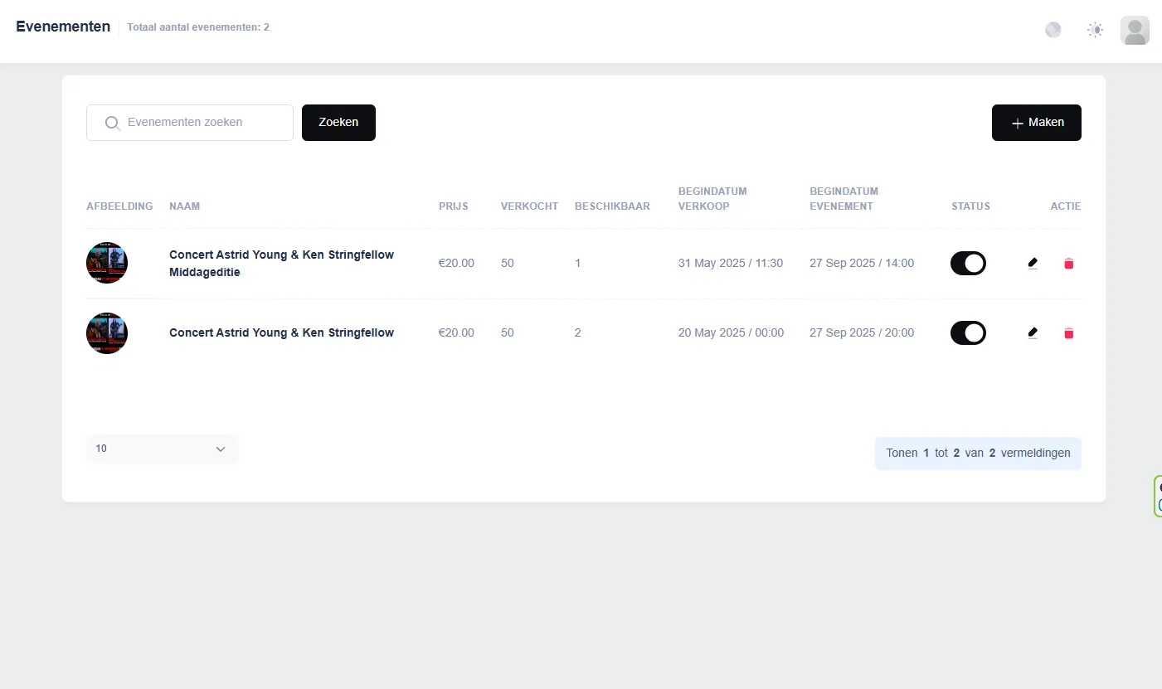Click the magnifier icon in search box
Viewport: 1162px width, 689px height.
click(113, 123)
